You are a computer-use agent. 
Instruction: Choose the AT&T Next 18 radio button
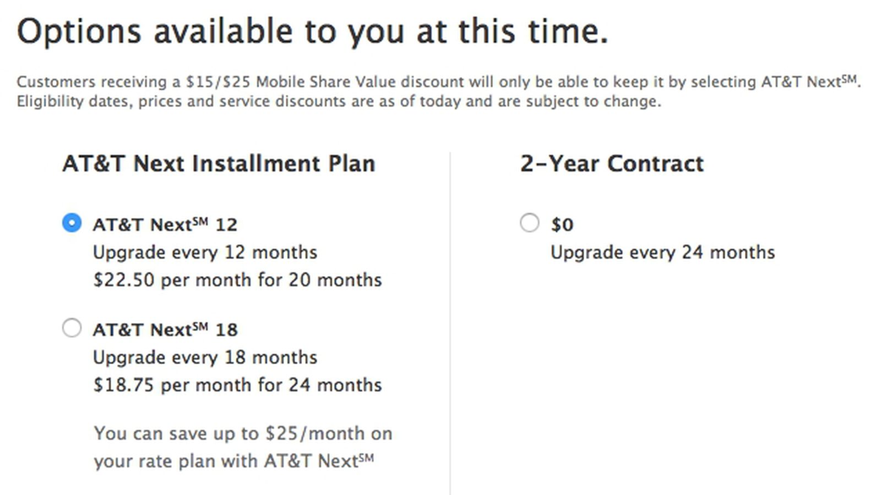coord(72,328)
